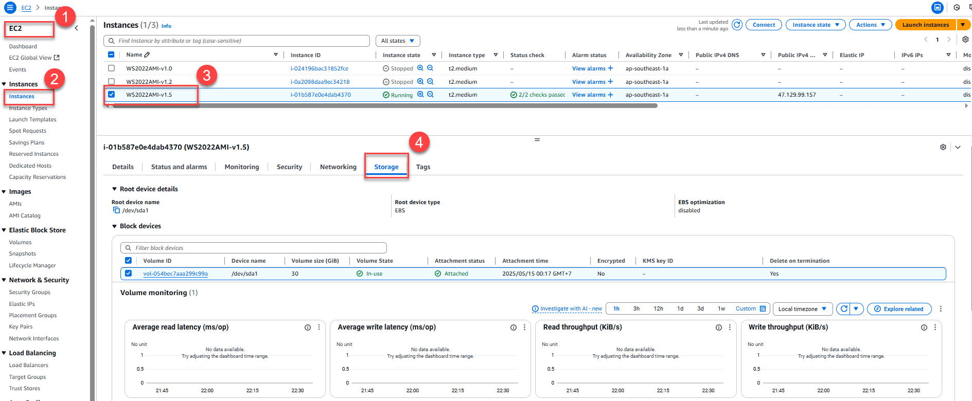Screen dimensions: 972x401
Task: Switch to the Details tab
Action: [x=123, y=167]
